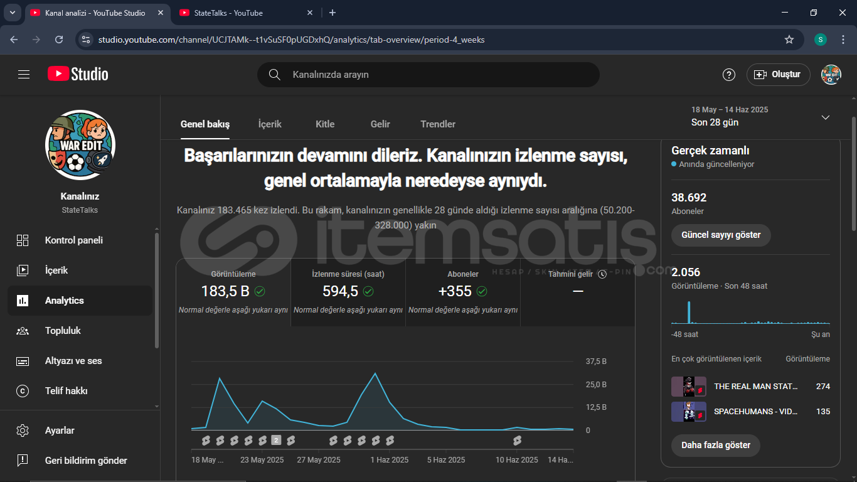This screenshot has height=482, width=857.
Task: Click the clock icon beside Tahmini gelir
Action: 602,274
